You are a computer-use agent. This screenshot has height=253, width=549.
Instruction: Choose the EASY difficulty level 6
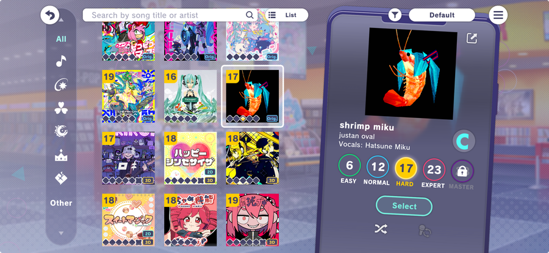point(349,166)
